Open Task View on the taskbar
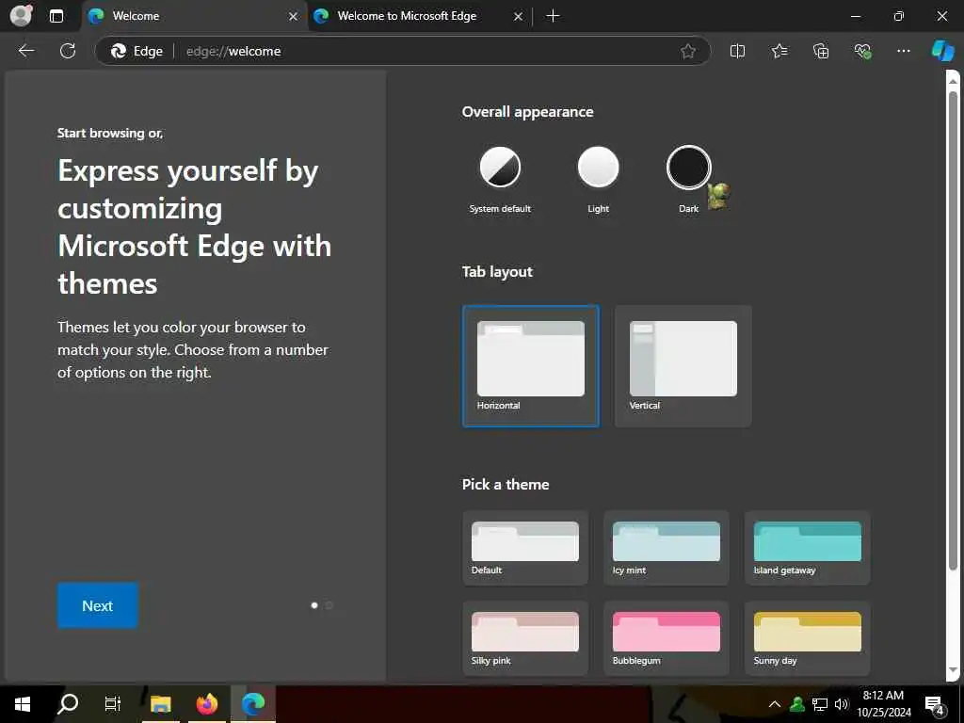 tap(113, 704)
